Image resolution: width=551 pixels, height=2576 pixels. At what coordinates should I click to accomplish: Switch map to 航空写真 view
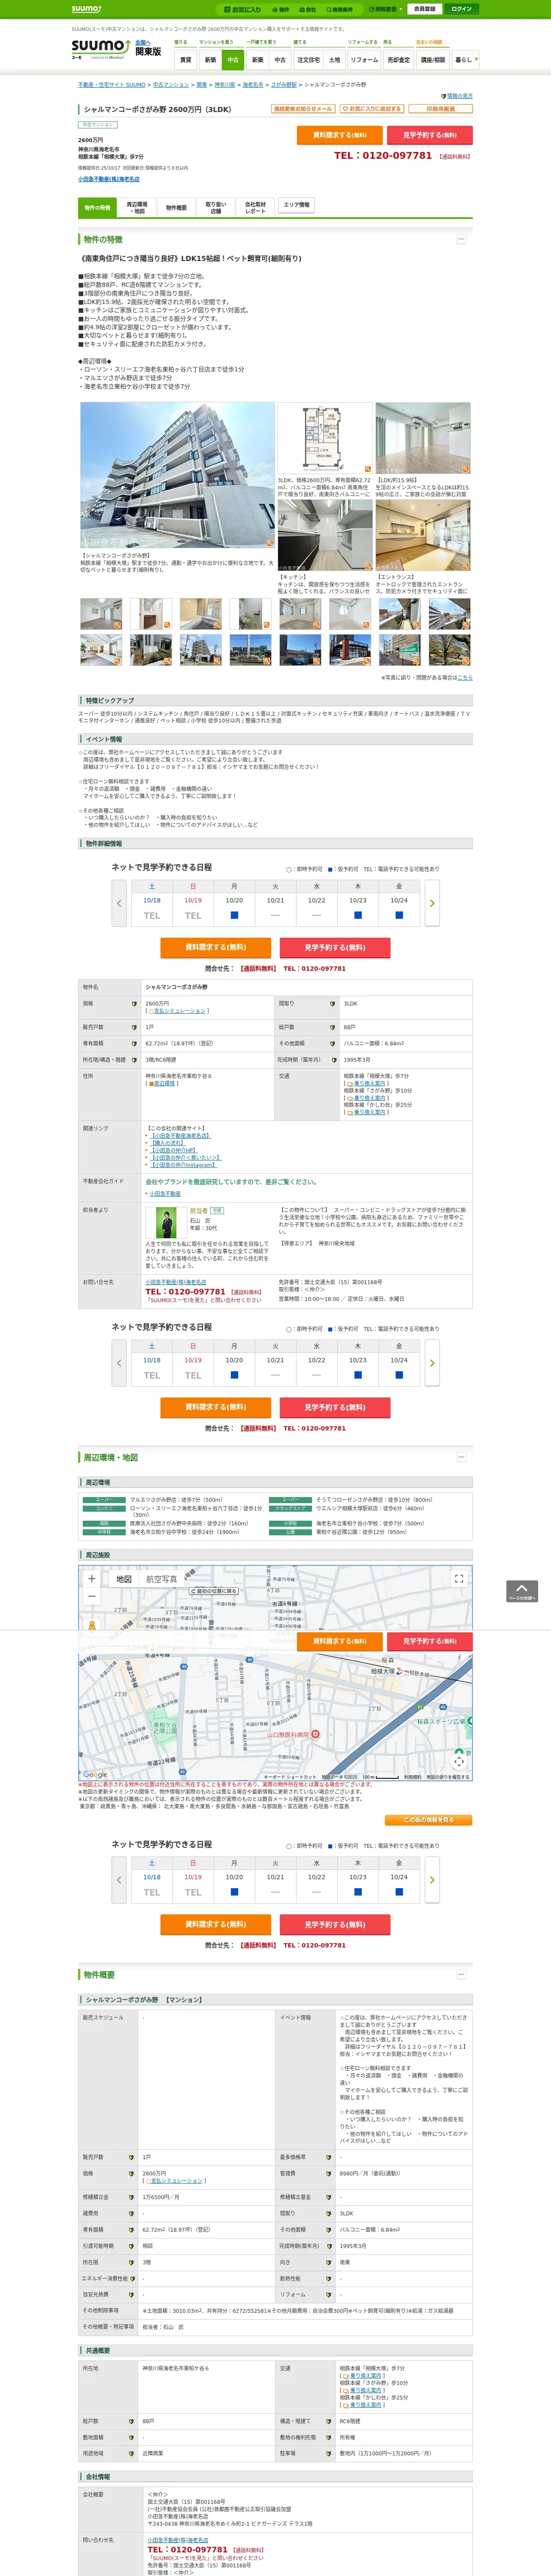point(162,1580)
